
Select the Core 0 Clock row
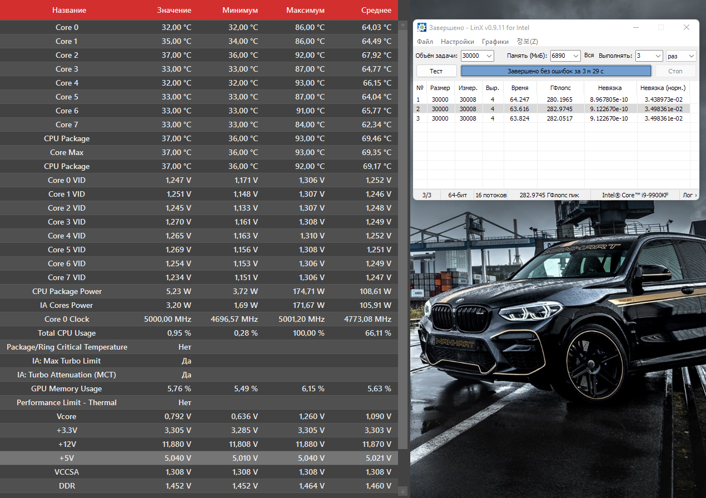[x=199, y=319]
